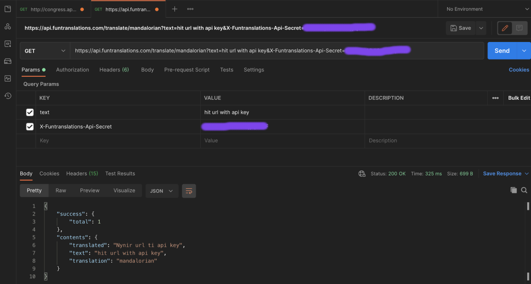Copy response body with copy icon
This screenshot has width=531, height=284.
(513, 190)
